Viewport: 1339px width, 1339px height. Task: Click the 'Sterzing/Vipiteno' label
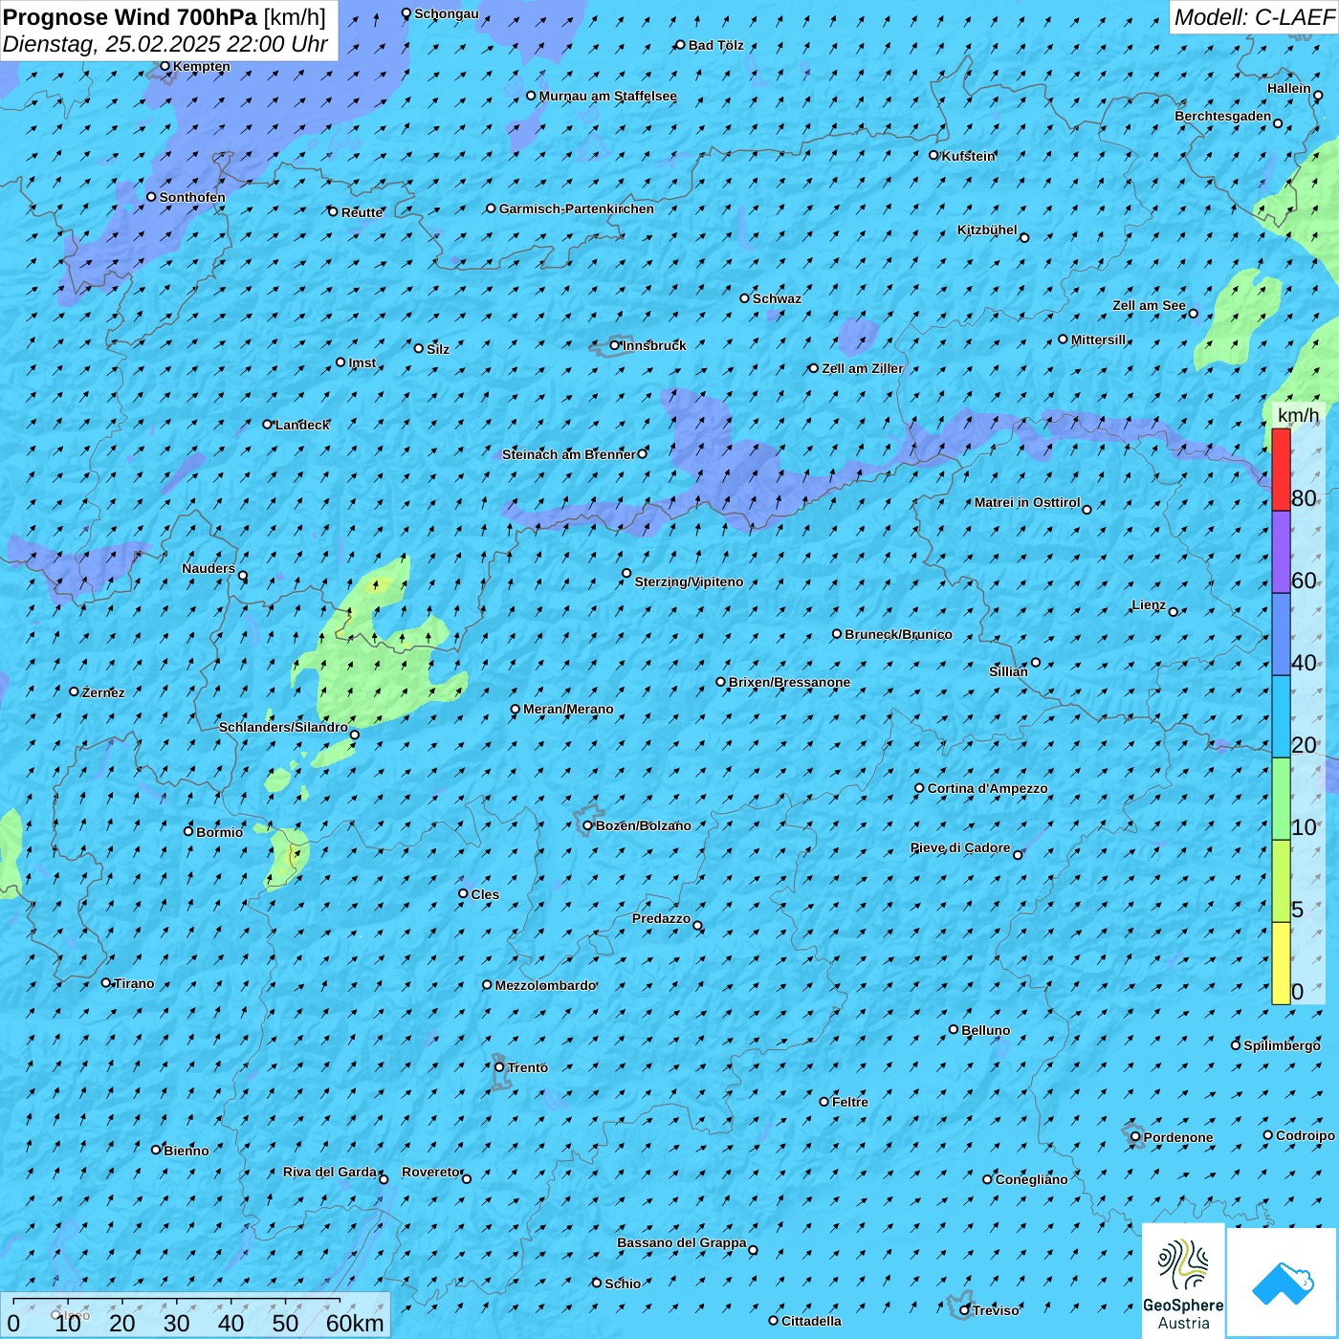[x=689, y=582]
